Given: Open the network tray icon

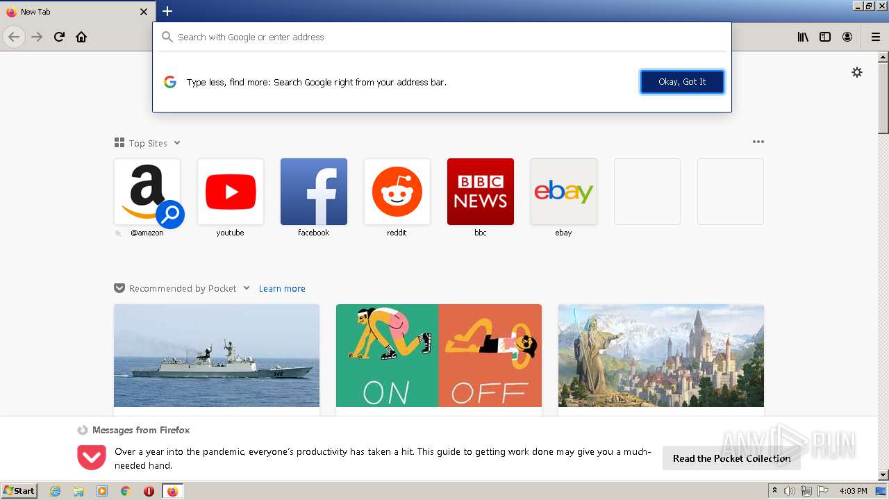Looking at the screenshot, I should pyautogui.click(x=806, y=491).
